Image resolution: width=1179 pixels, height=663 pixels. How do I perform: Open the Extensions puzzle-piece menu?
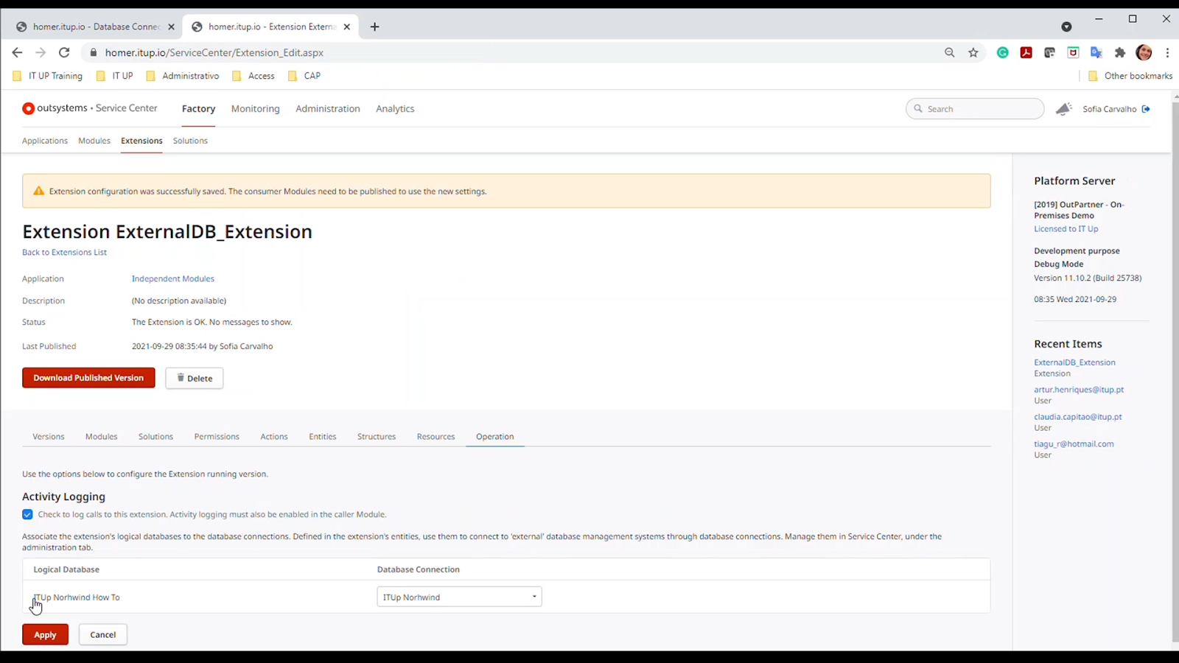[x=1120, y=52]
